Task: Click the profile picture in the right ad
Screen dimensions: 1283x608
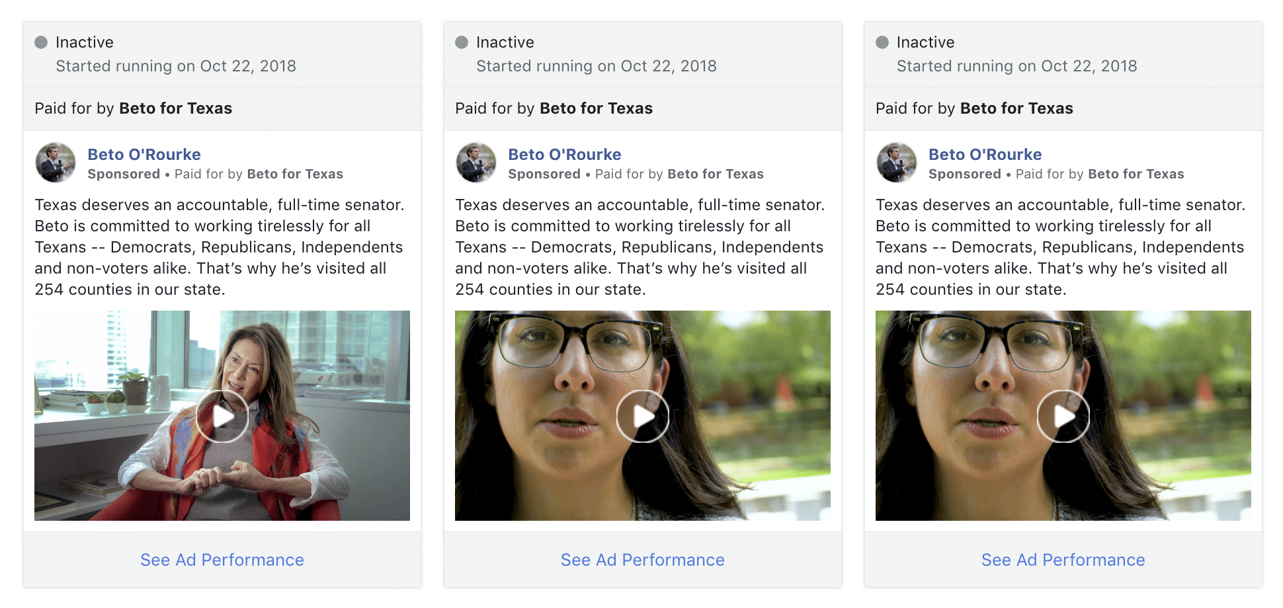Action: [x=897, y=163]
